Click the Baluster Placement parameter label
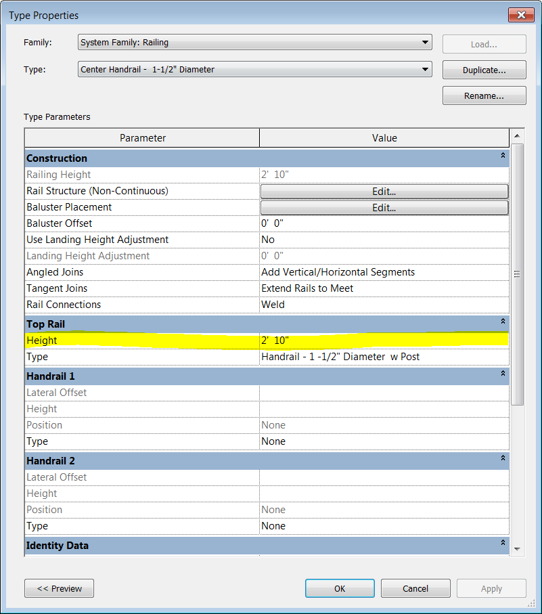The width and height of the screenshot is (542, 614). (x=69, y=207)
